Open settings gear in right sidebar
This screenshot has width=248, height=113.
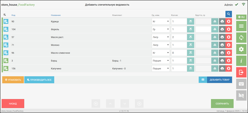click(241, 49)
